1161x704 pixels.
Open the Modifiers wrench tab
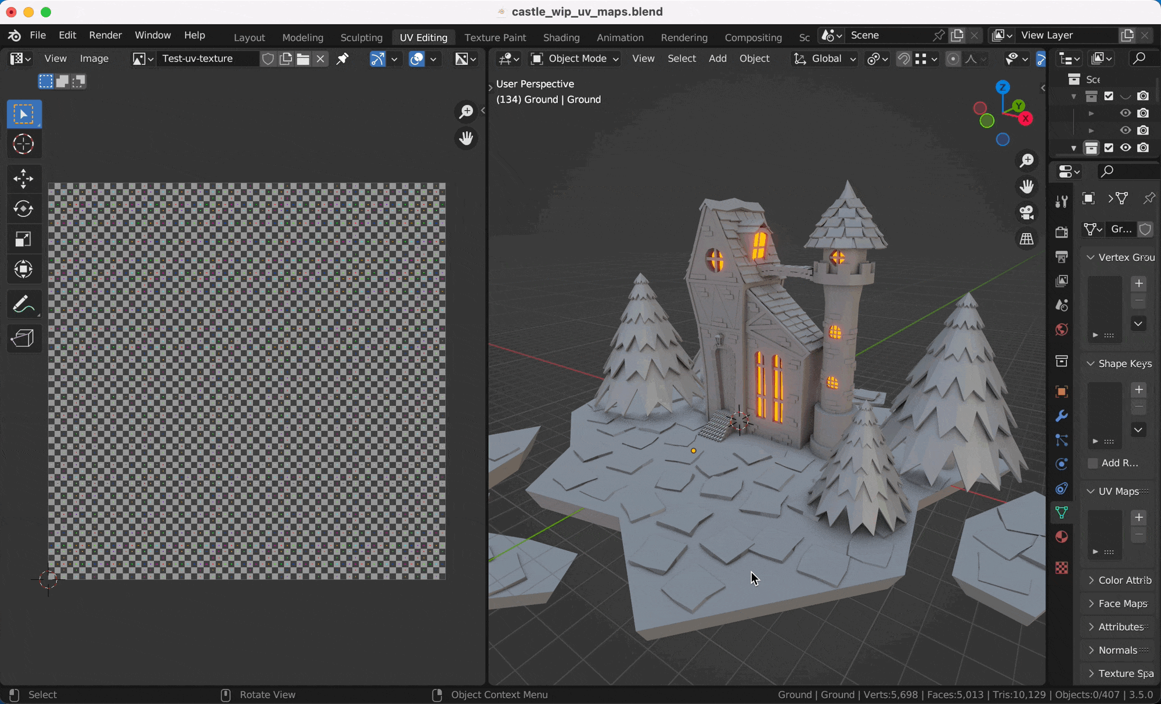1062,416
